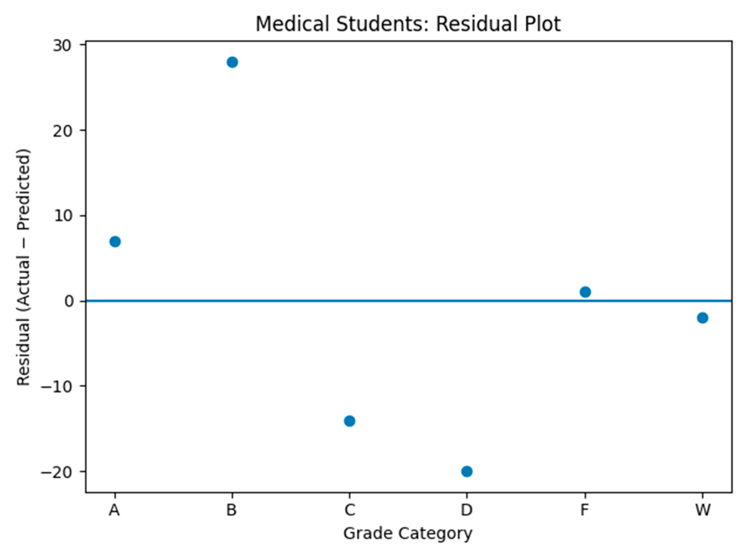
Task: Click the x-axis tick label C
Action: click(x=350, y=510)
